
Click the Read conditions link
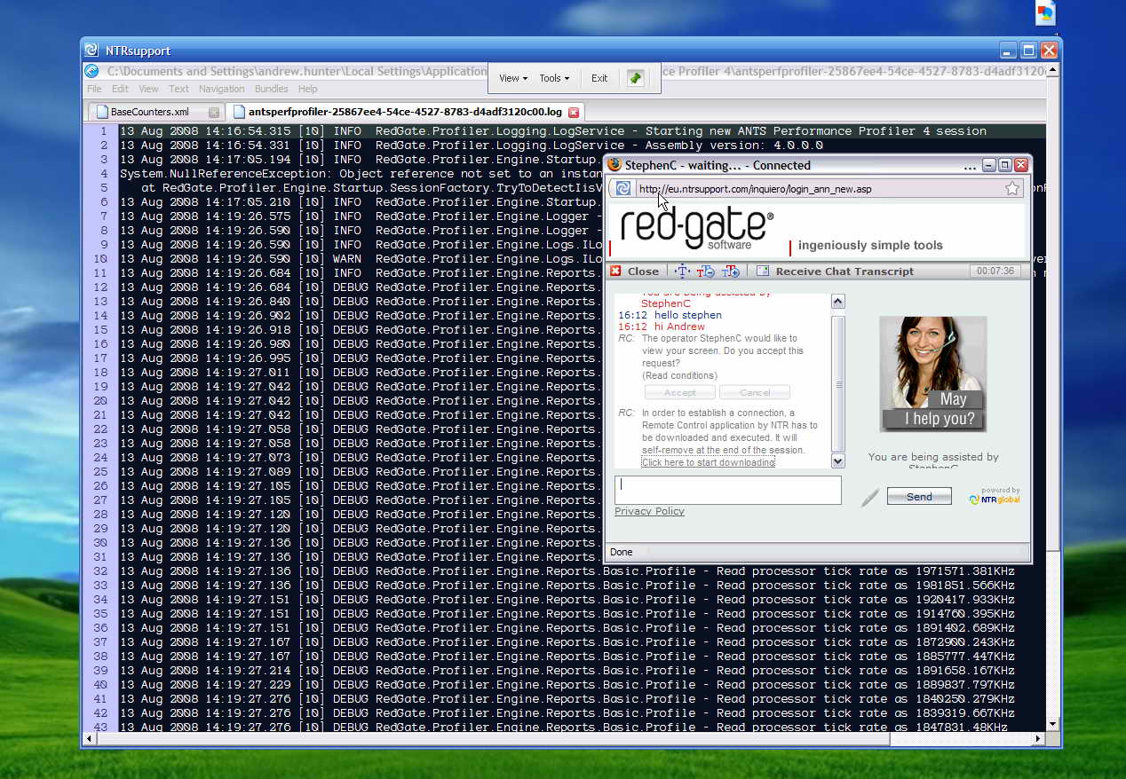[x=679, y=375]
